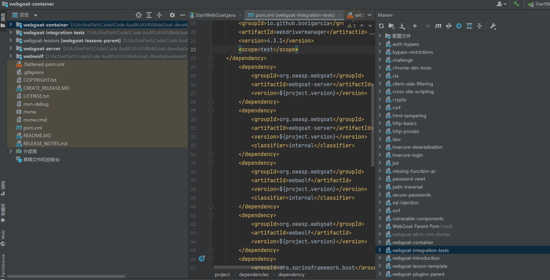550x280 pixels.
Task: Click Add Maven Projects plus icon
Action: pos(415,26)
